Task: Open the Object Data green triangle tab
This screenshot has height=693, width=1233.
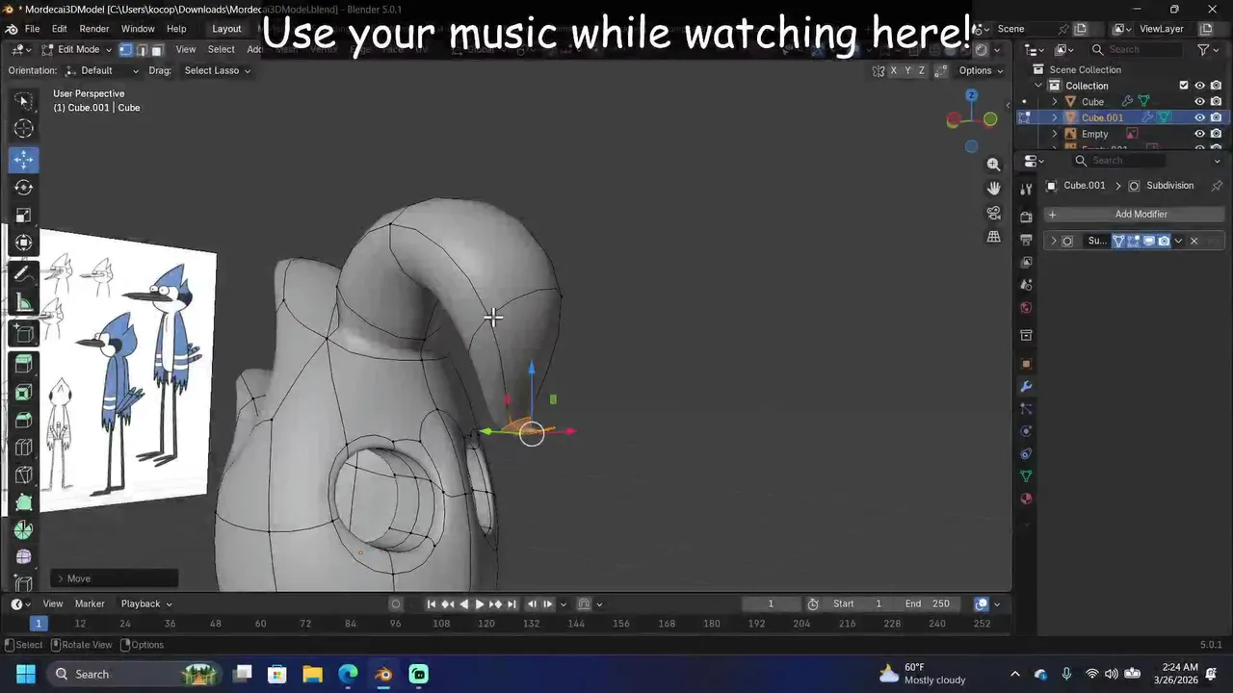Action: (1026, 476)
